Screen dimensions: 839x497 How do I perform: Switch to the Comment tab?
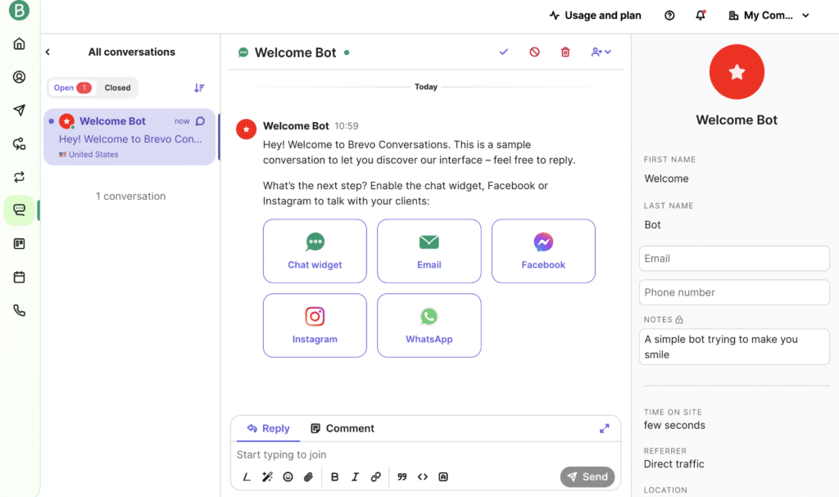pos(342,428)
